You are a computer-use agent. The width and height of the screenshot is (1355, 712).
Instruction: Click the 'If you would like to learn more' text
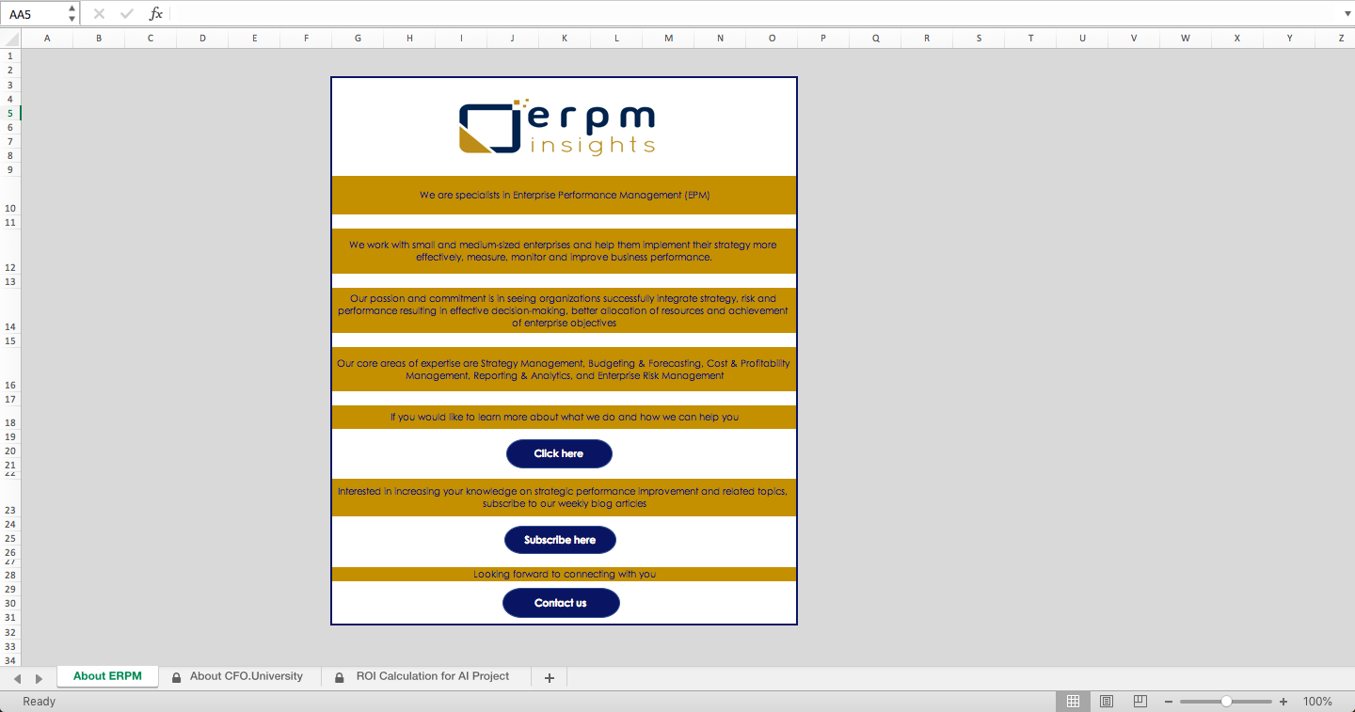(565, 417)
